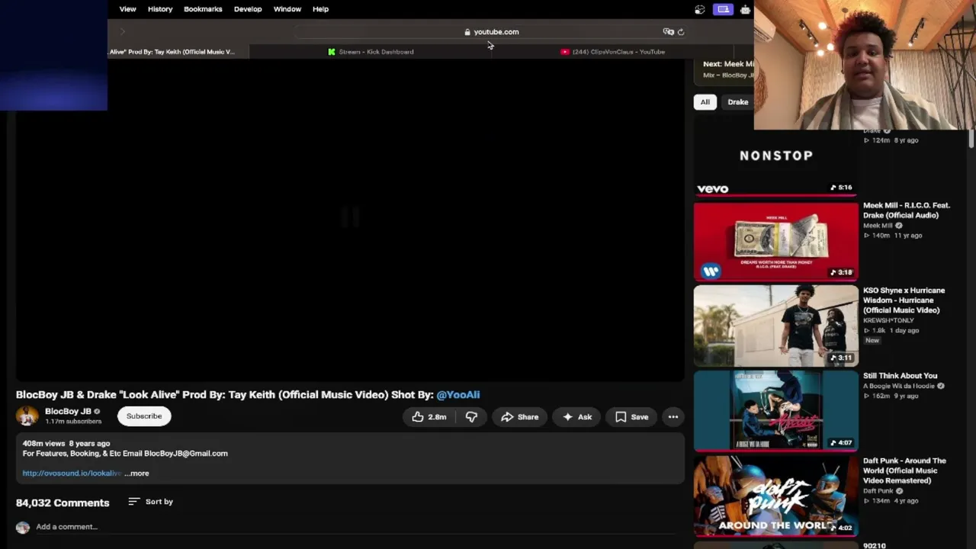
Task: Open the KSO Shyne Hurricane thumbnail
Action: coord(776,326)
